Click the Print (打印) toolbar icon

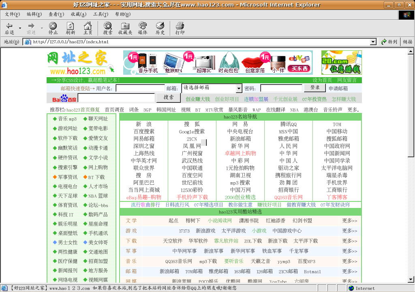point(180,26)
